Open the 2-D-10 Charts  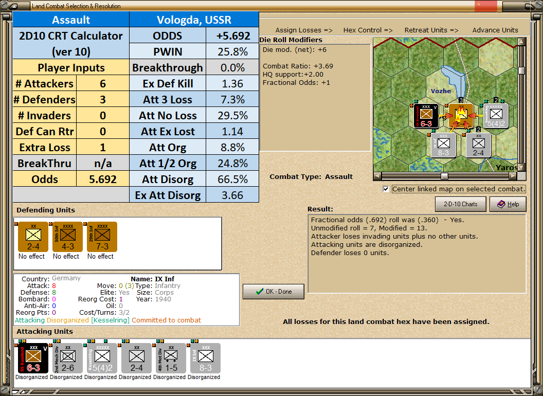point(461,204)
